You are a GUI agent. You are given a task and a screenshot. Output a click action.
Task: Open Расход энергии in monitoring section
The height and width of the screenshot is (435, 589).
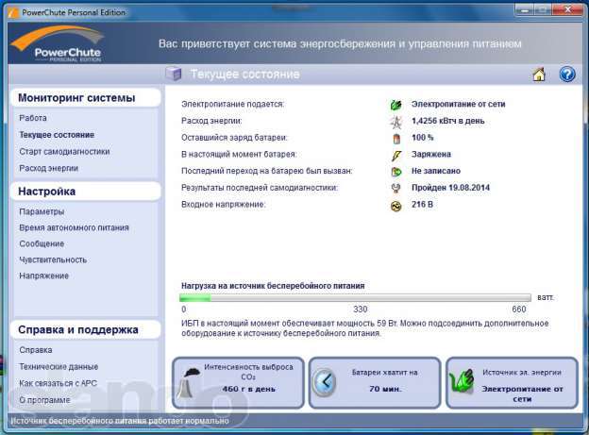pyautogui.click(x=49, y=168)
